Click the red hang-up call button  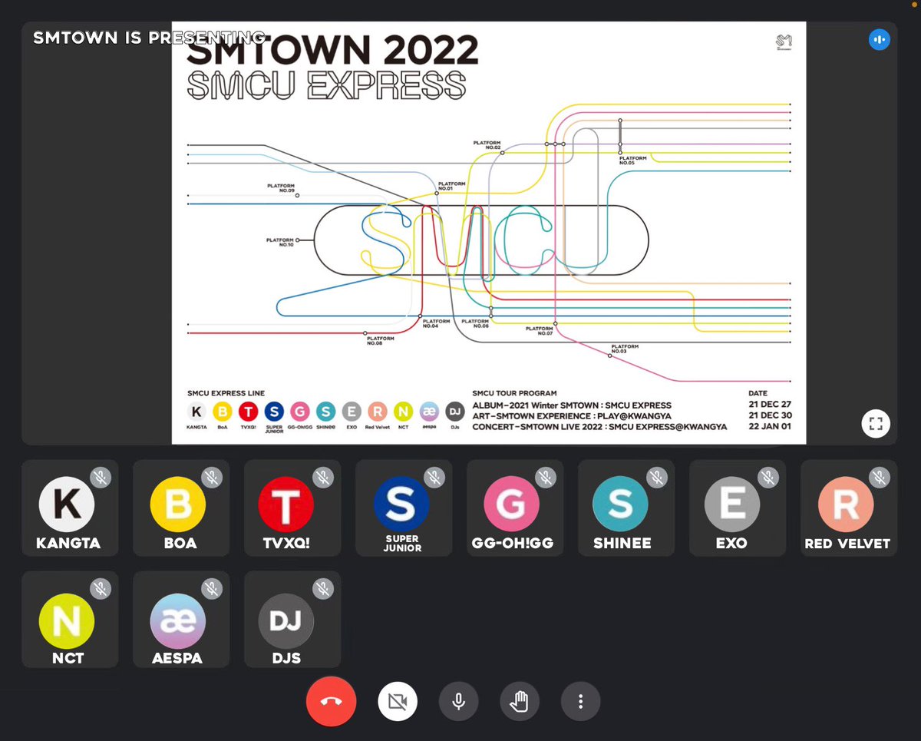[x=332, y=701]
